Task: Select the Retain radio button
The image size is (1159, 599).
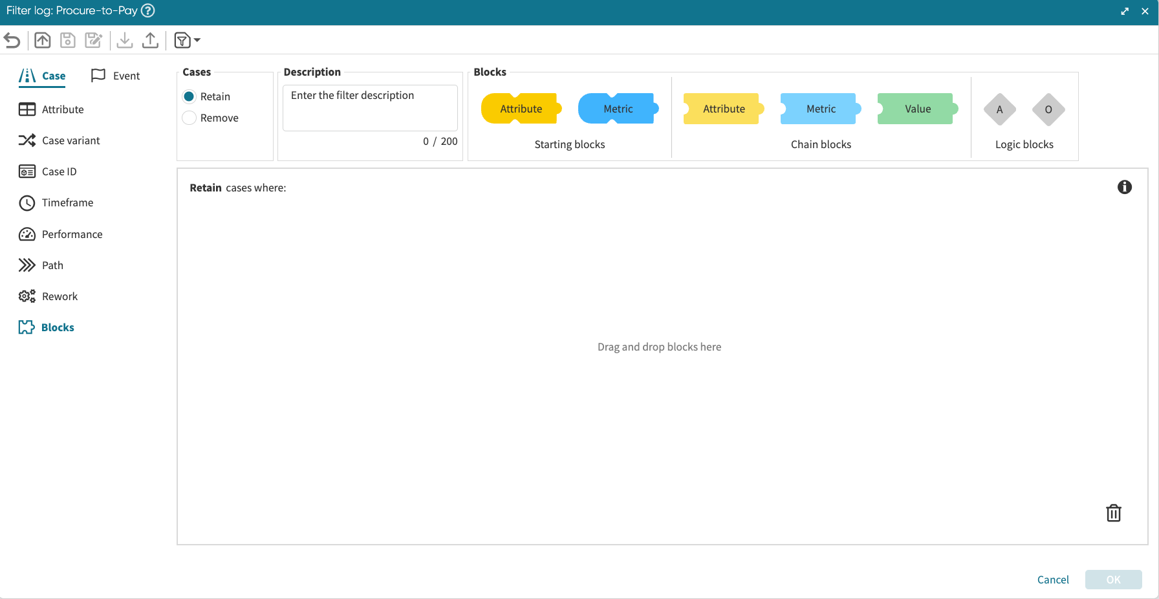Action: point(190,96)
